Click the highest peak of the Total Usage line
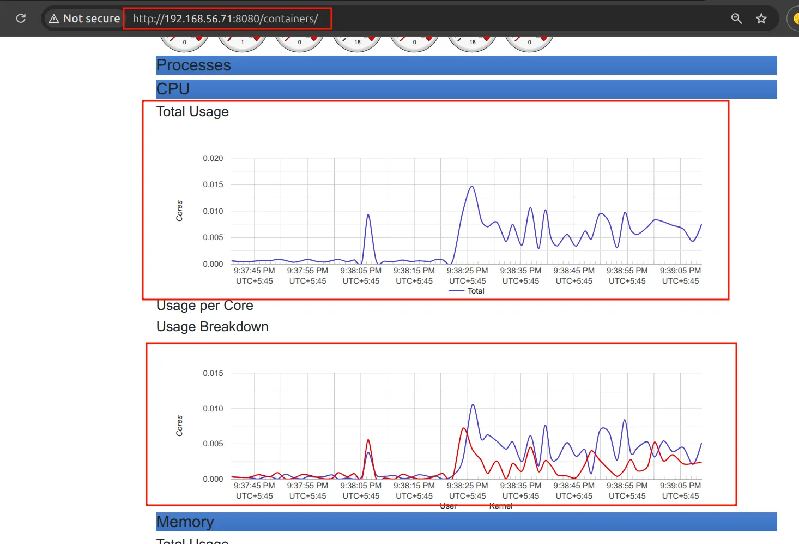 (x=472, y=187)
